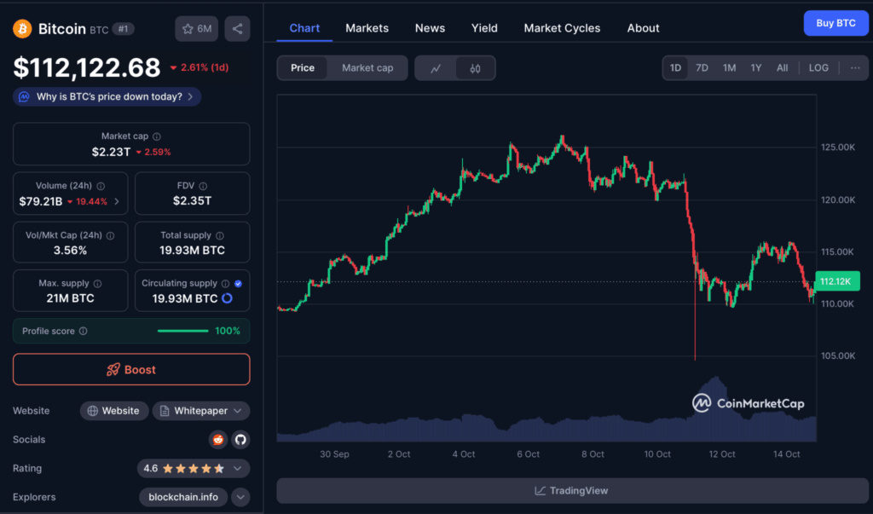This screenshot has height=514, width=873.
Task: Open the GitHub social icon
Action: pos(240,440)
